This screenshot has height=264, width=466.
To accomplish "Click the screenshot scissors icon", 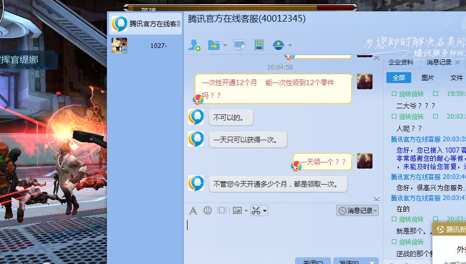I will (x=256, y=210).
